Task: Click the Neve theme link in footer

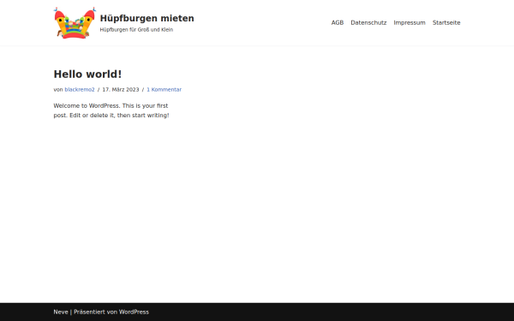Action: (x=61, y=312)
